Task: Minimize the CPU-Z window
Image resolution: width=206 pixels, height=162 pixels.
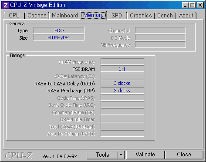Action: click(x=185, y=5)
